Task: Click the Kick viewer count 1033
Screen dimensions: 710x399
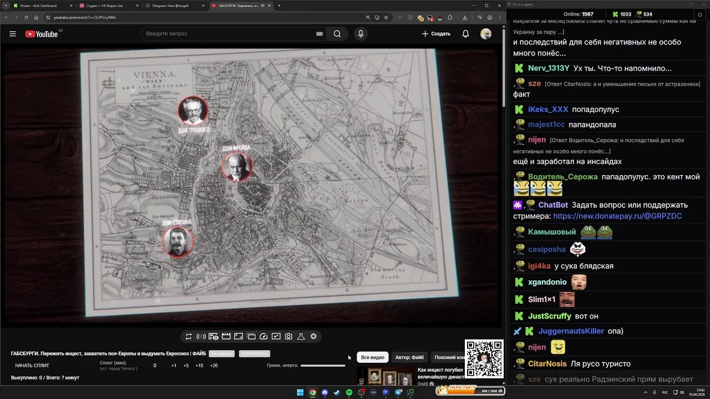Action: pyautogui.click(x=621, y=14)
